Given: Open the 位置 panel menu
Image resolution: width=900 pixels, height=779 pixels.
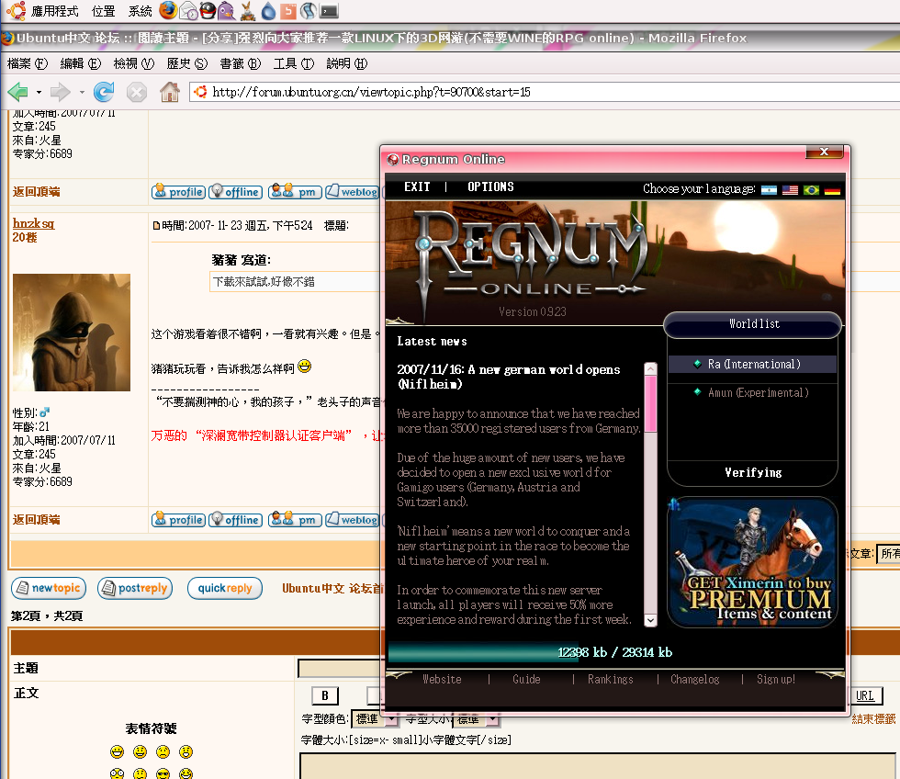Looking at the screenshot, I should (x=103, y=11).
